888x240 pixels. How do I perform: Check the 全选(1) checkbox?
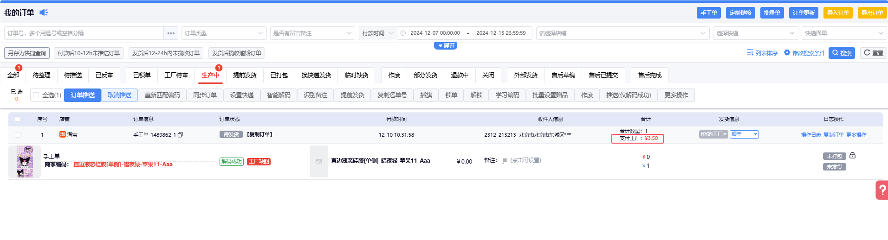click(36, 95)
